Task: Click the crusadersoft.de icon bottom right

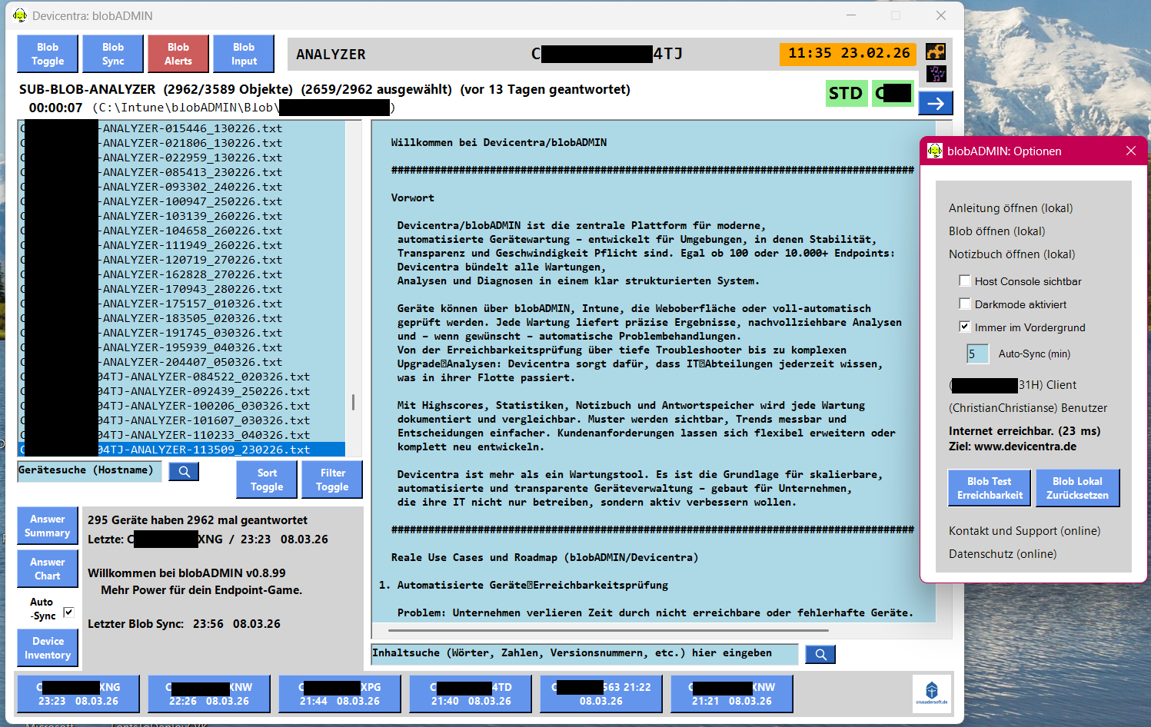Action: click(932, 693)
